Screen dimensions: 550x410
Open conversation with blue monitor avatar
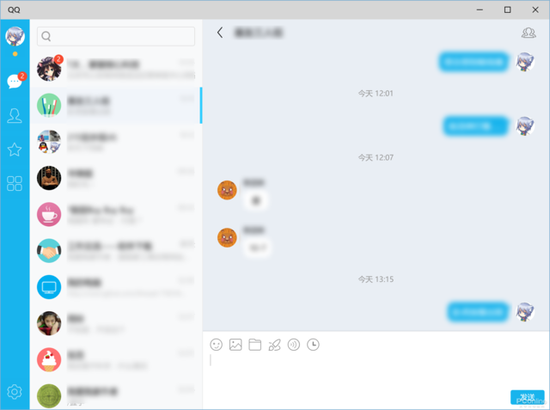pyautogui.click(x=116, y=287)
